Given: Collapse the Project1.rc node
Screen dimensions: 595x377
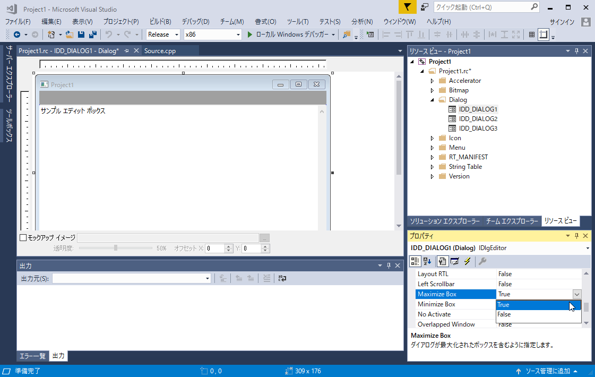Looking at the screenshot, I should pyautogui.click(x=422, y=71).
